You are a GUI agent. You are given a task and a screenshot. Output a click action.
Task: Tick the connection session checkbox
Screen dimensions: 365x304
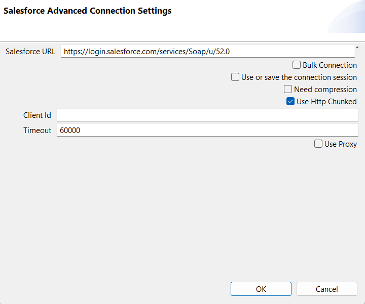[235, 77]
